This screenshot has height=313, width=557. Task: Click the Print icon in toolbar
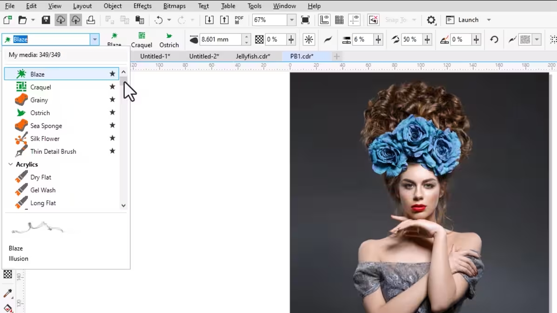tap(91, 20)
